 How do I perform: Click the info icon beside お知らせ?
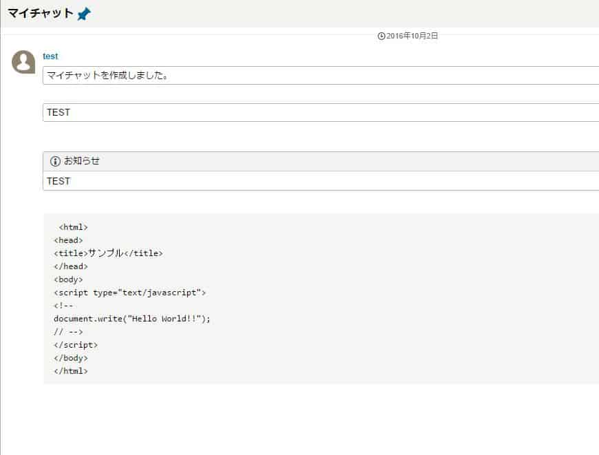55,161
